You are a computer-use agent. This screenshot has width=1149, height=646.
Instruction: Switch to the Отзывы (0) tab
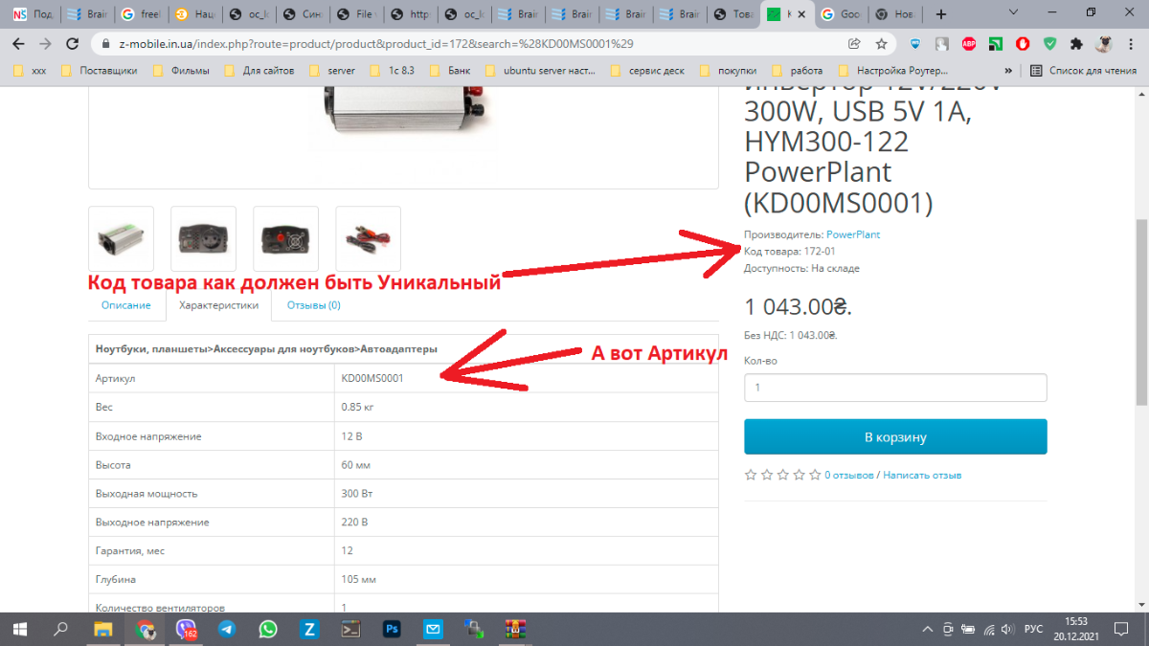(314, 305)
